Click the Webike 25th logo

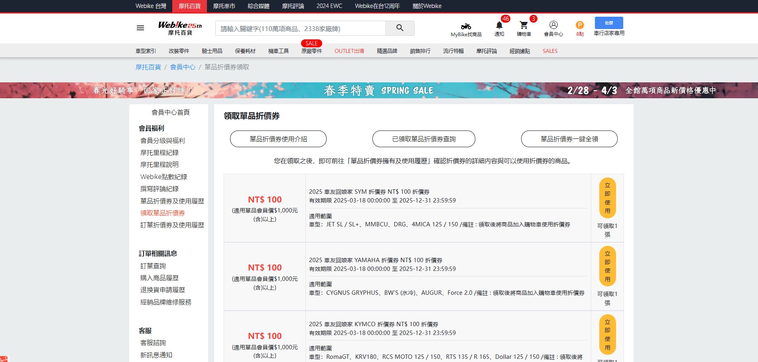[x=180, y=28]
